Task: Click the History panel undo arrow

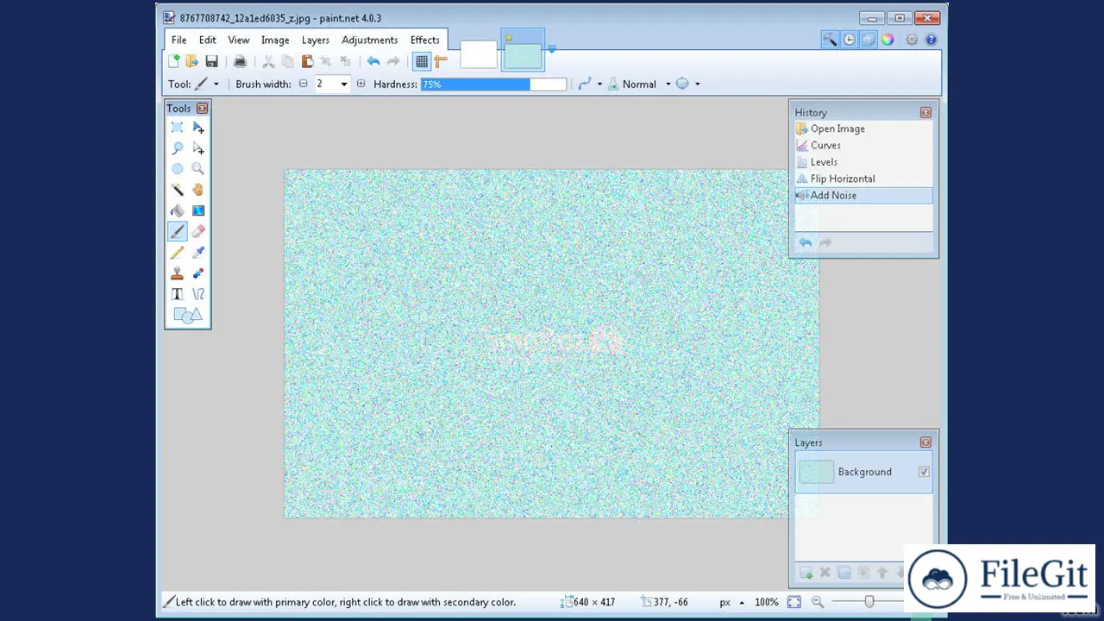Action: coord(805,243)
